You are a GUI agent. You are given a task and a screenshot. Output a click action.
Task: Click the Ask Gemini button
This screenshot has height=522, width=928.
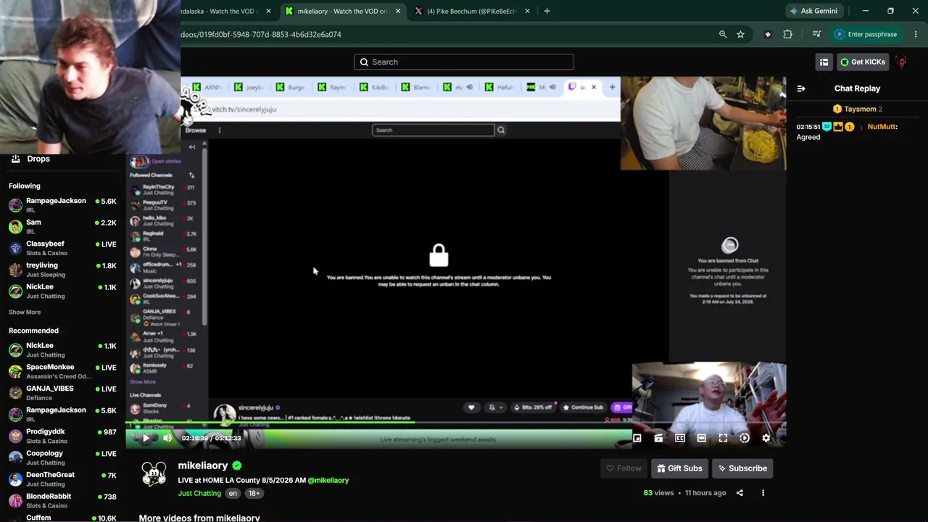[x=813, y=11]
